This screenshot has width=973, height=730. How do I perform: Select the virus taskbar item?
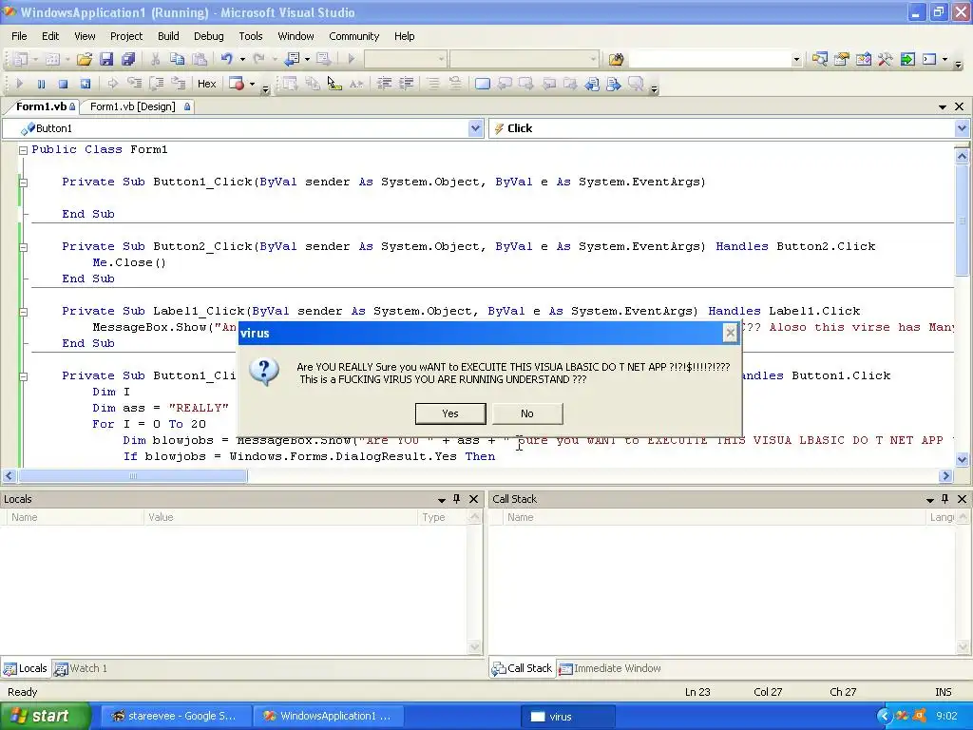coord(568,717)
